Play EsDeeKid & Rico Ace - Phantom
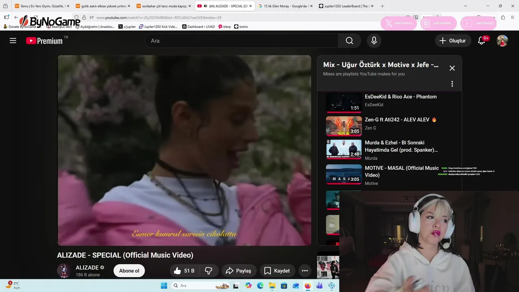This screenshot has height=292, width=519. point(389,103)
